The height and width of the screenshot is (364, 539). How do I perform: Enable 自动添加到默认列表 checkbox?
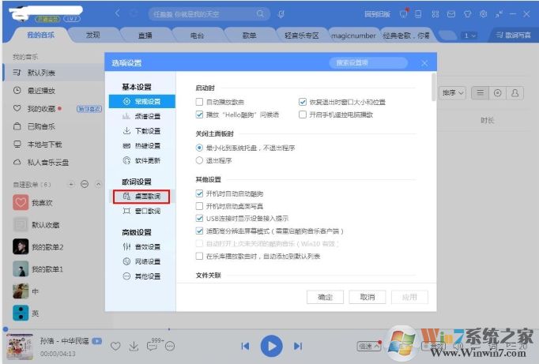(x=199, y=256)
